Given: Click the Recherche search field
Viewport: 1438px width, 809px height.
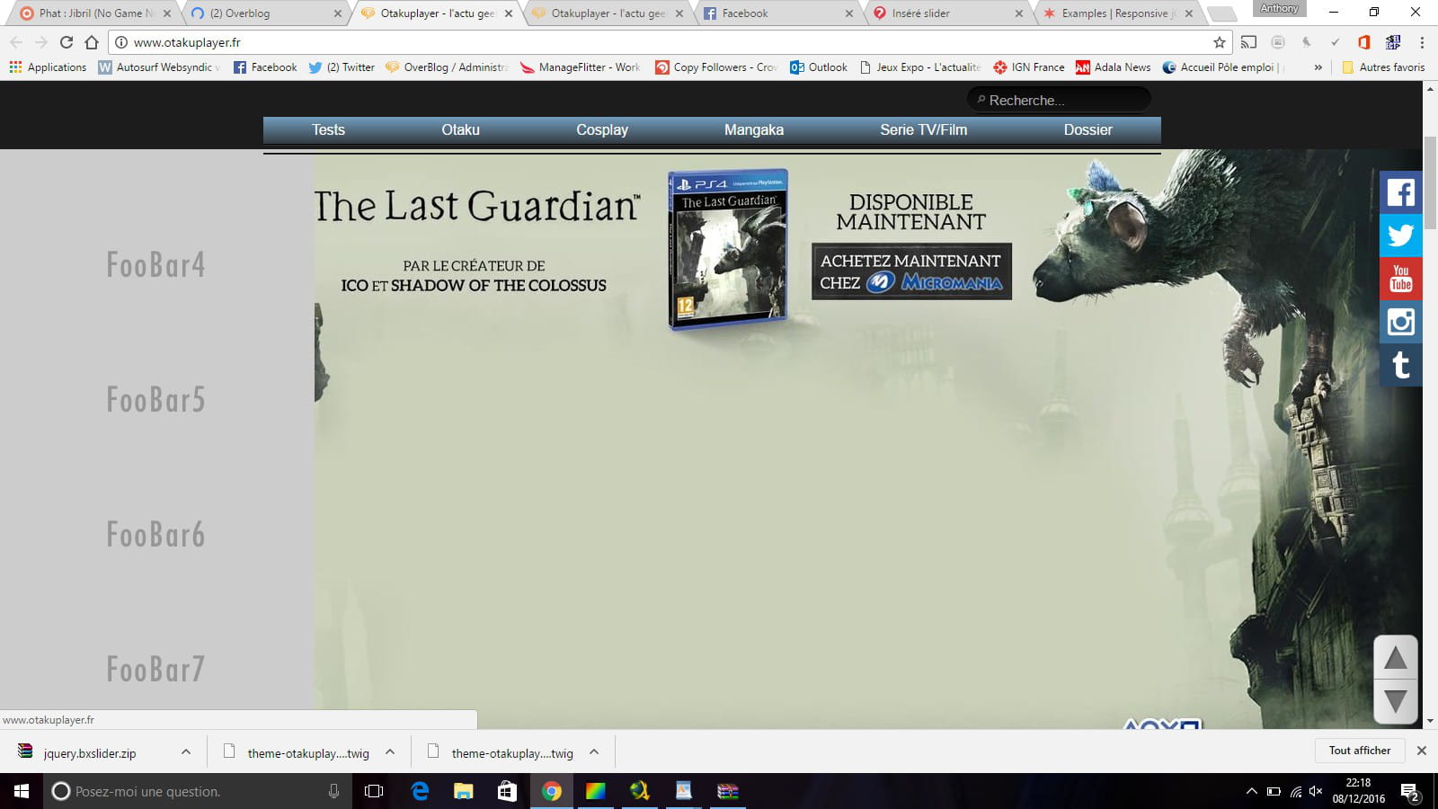Looking at the screenshot, I should [1059, 100].
